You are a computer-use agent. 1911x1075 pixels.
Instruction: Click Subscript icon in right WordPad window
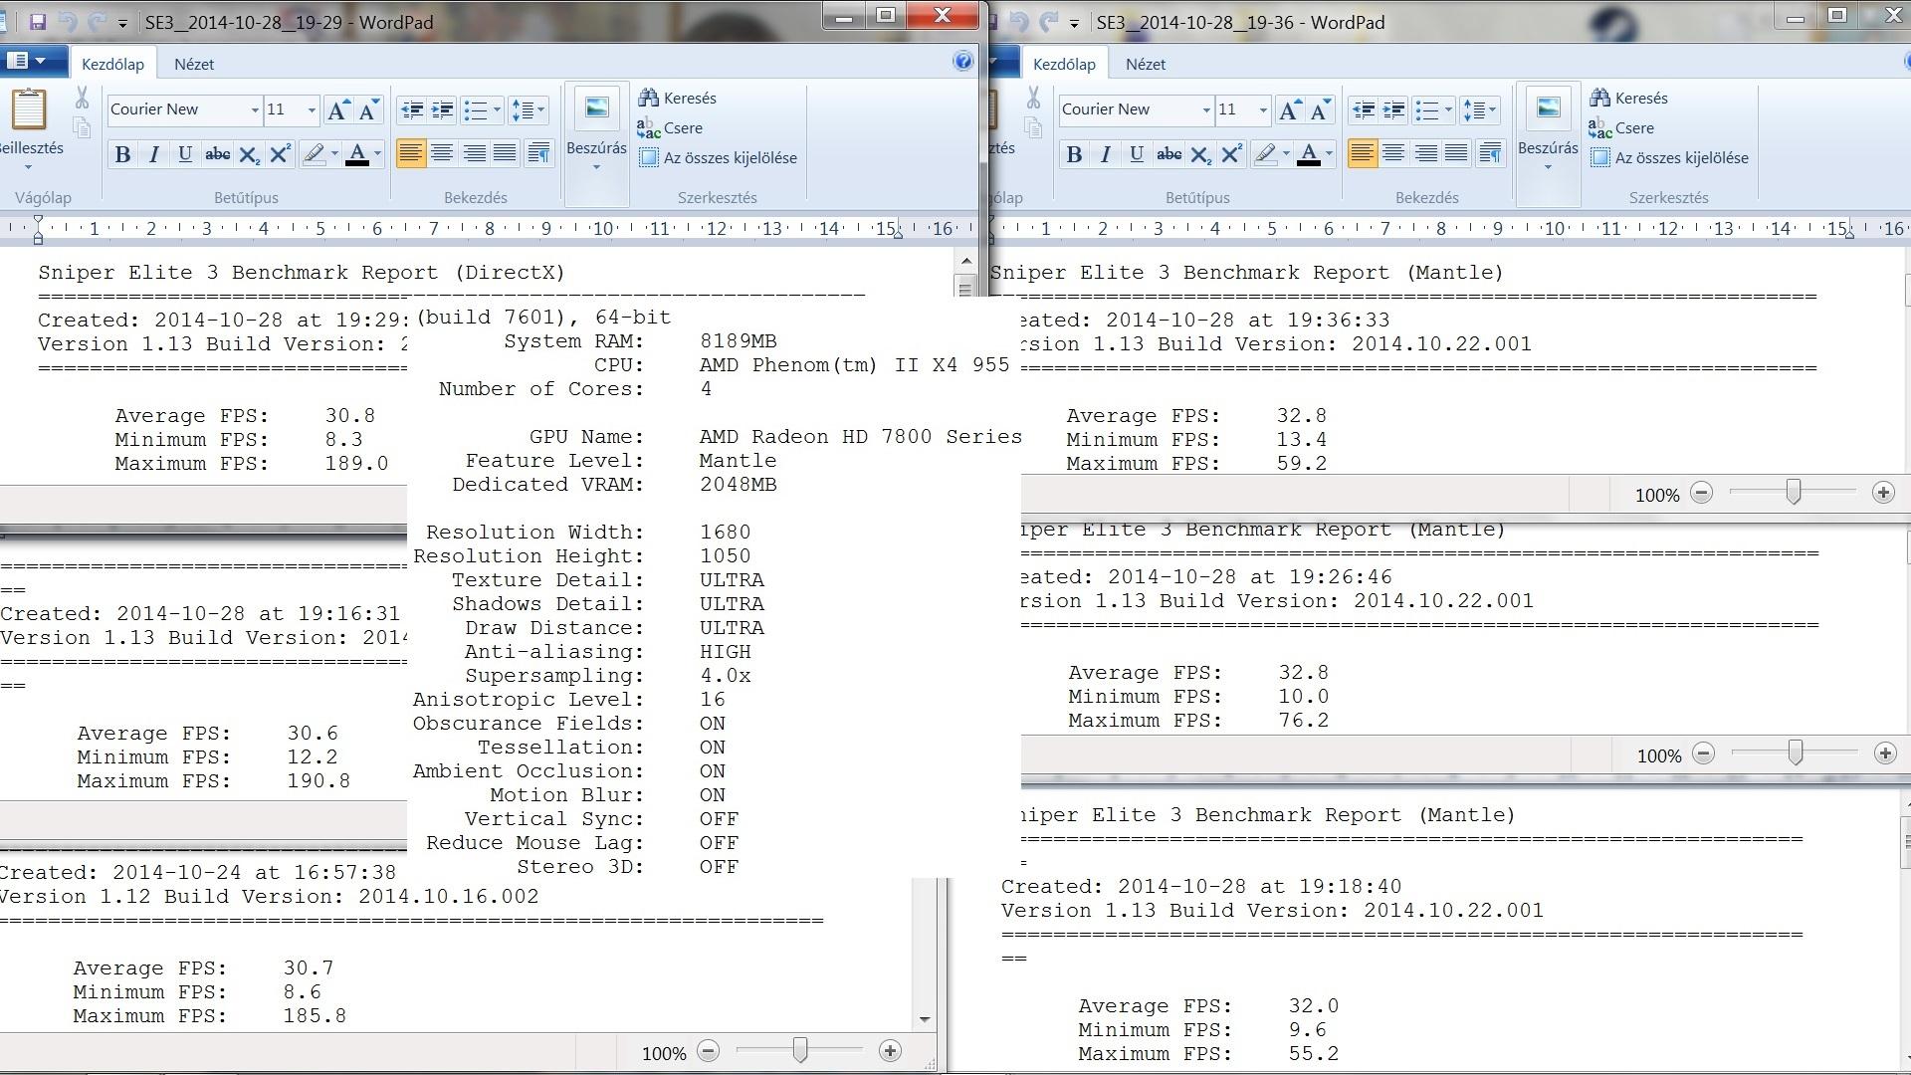1200,154
